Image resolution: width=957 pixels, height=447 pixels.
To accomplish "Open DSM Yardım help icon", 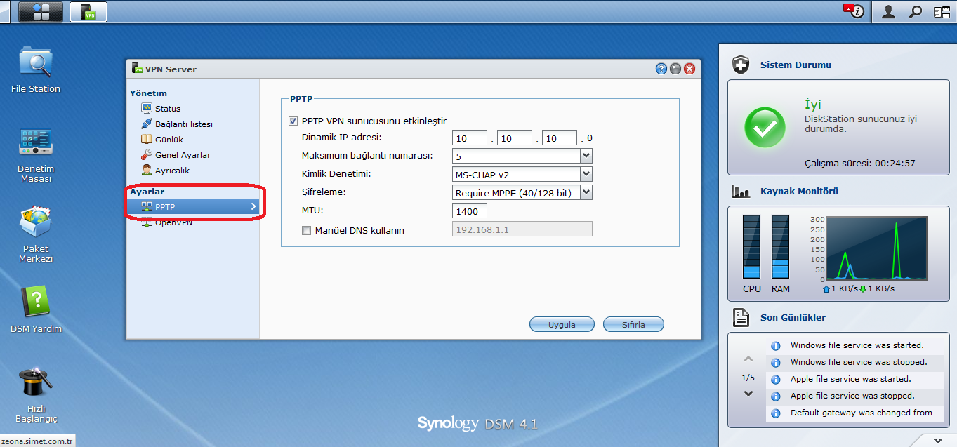I will pos(36,302).
